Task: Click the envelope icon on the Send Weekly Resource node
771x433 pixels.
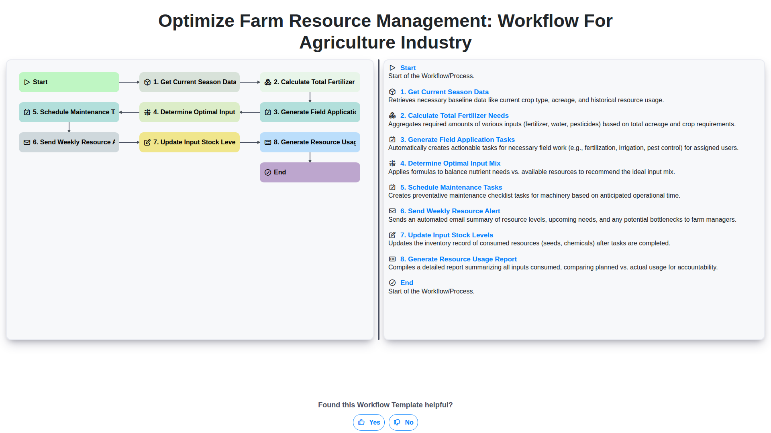Action: [27, 142]
